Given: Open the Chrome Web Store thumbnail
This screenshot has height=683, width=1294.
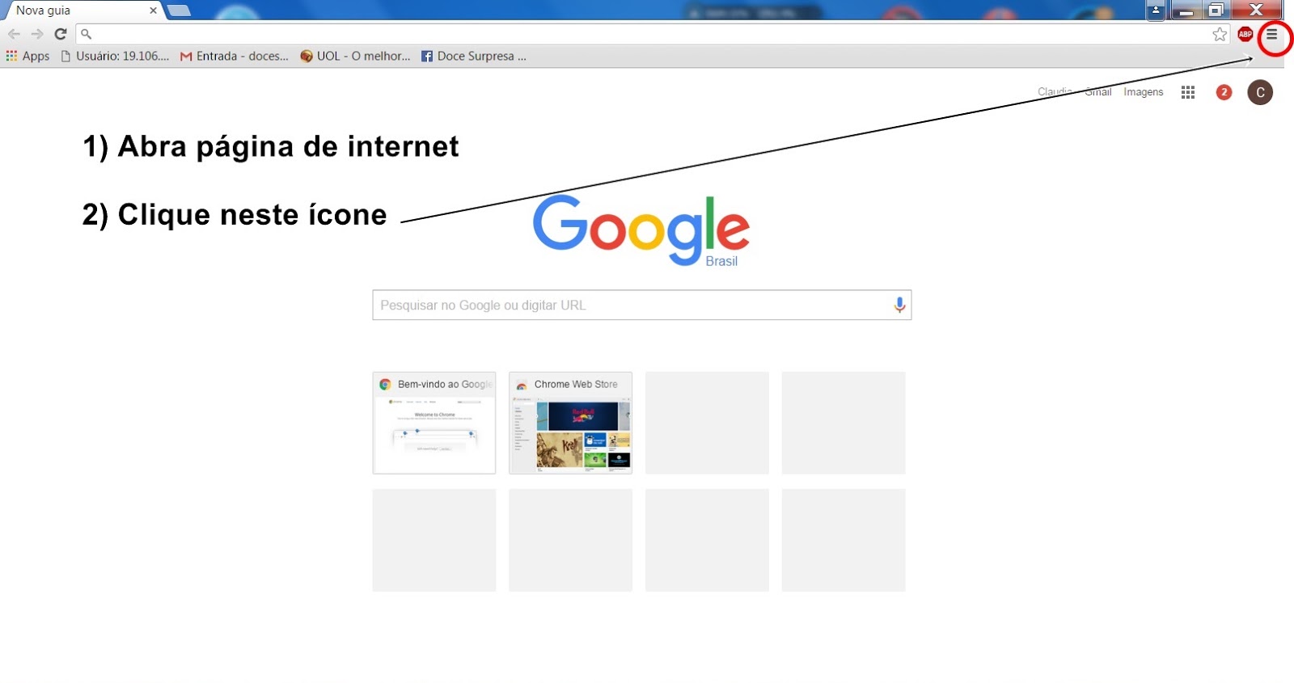Looking at the screenshot, I should pos(570,423).
